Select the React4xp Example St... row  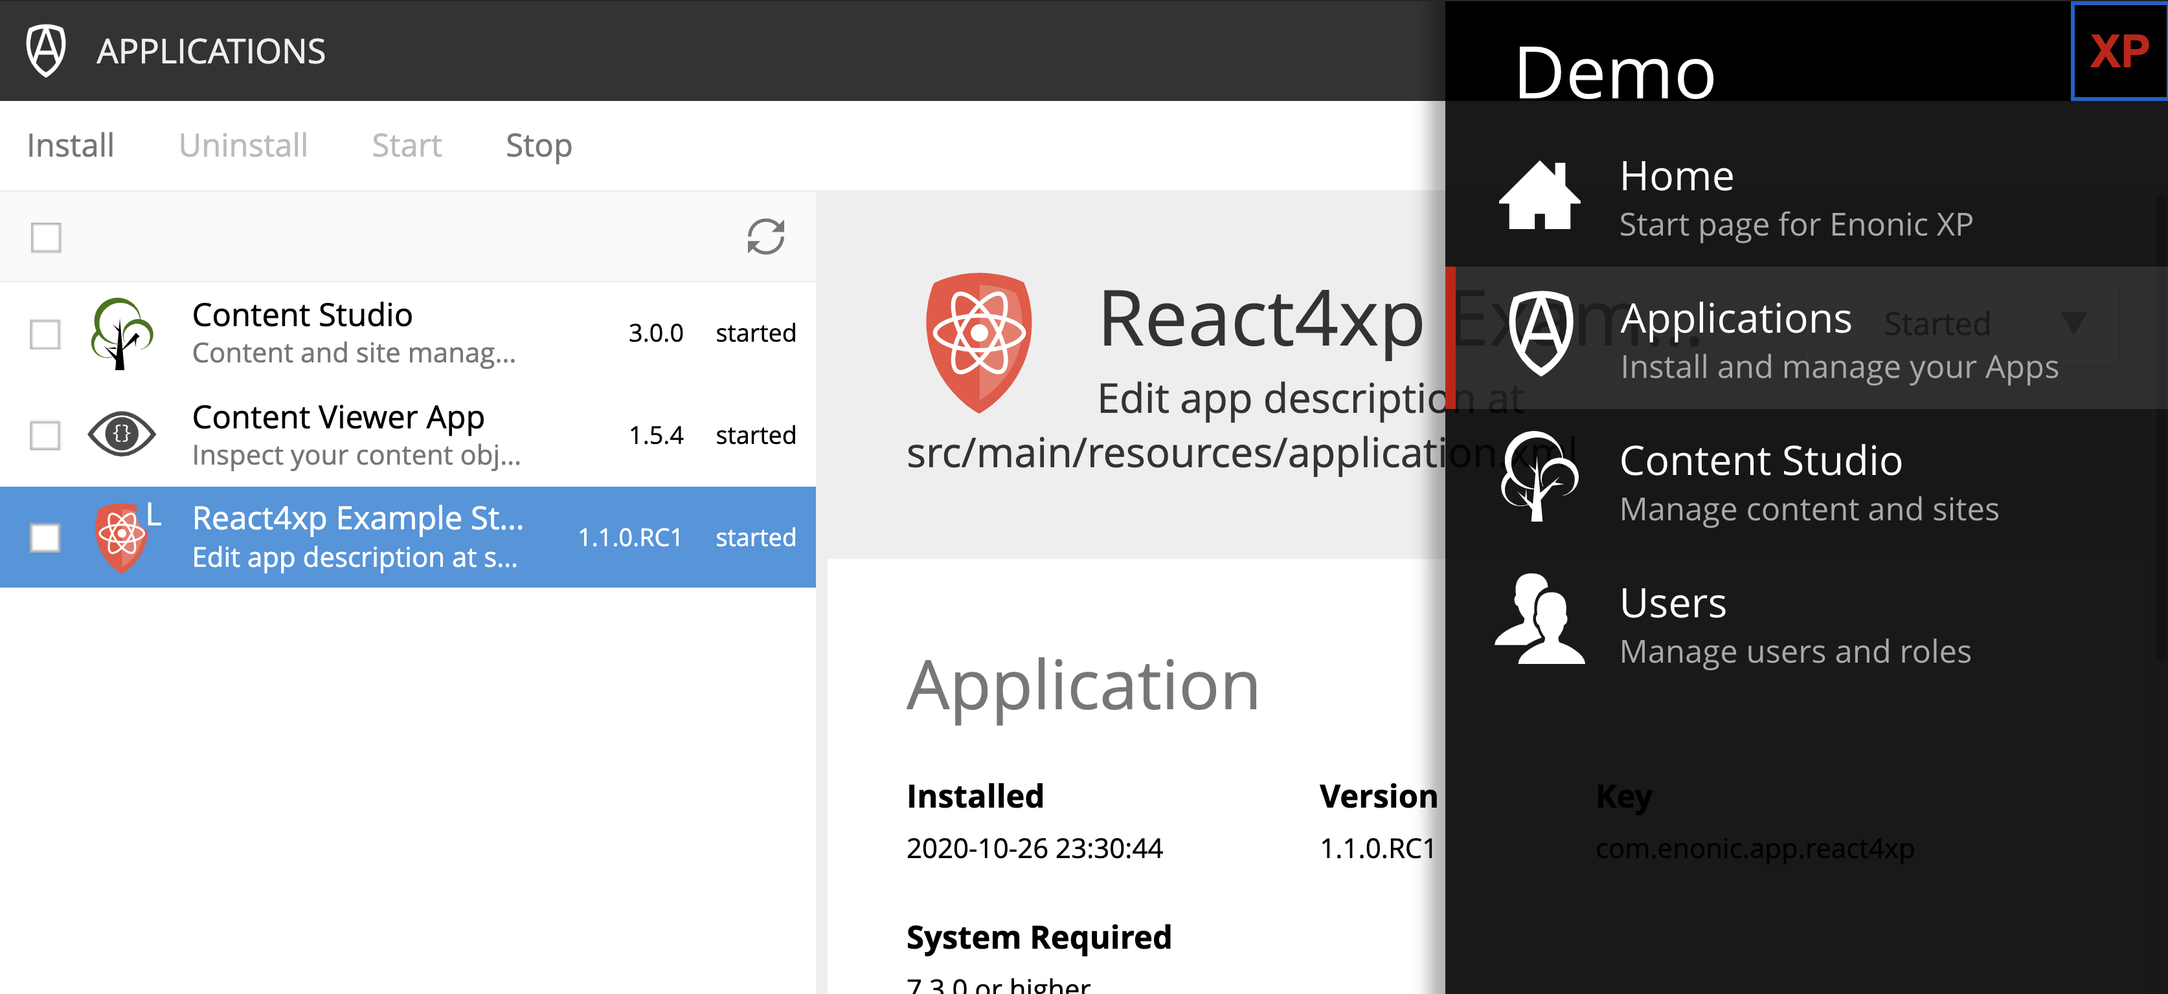[408, 536]
